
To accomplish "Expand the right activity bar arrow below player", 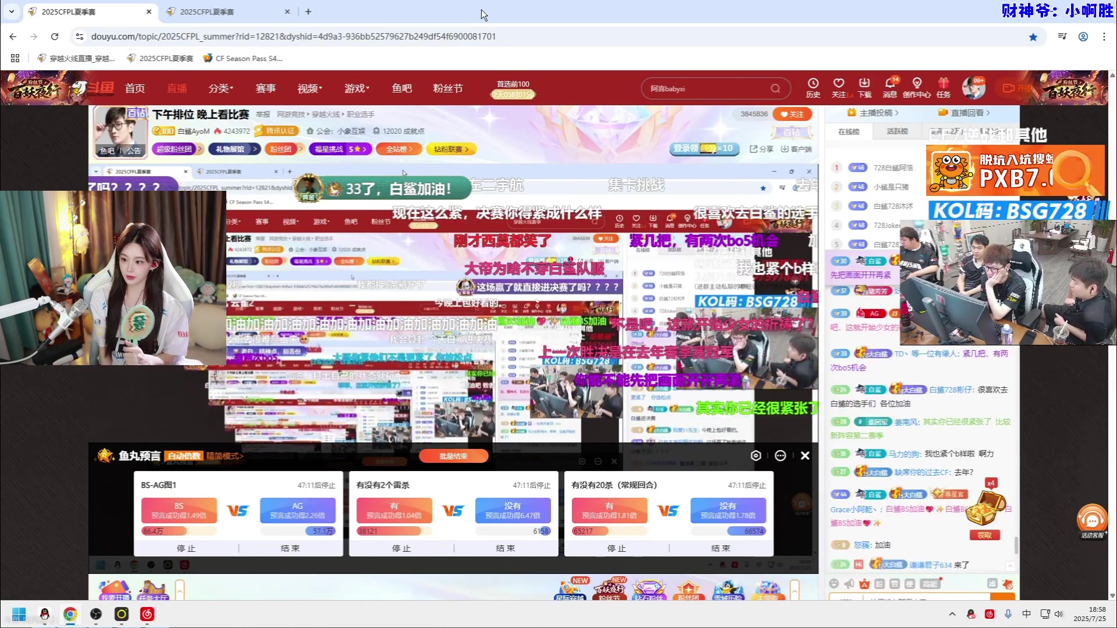I will 795,590.
